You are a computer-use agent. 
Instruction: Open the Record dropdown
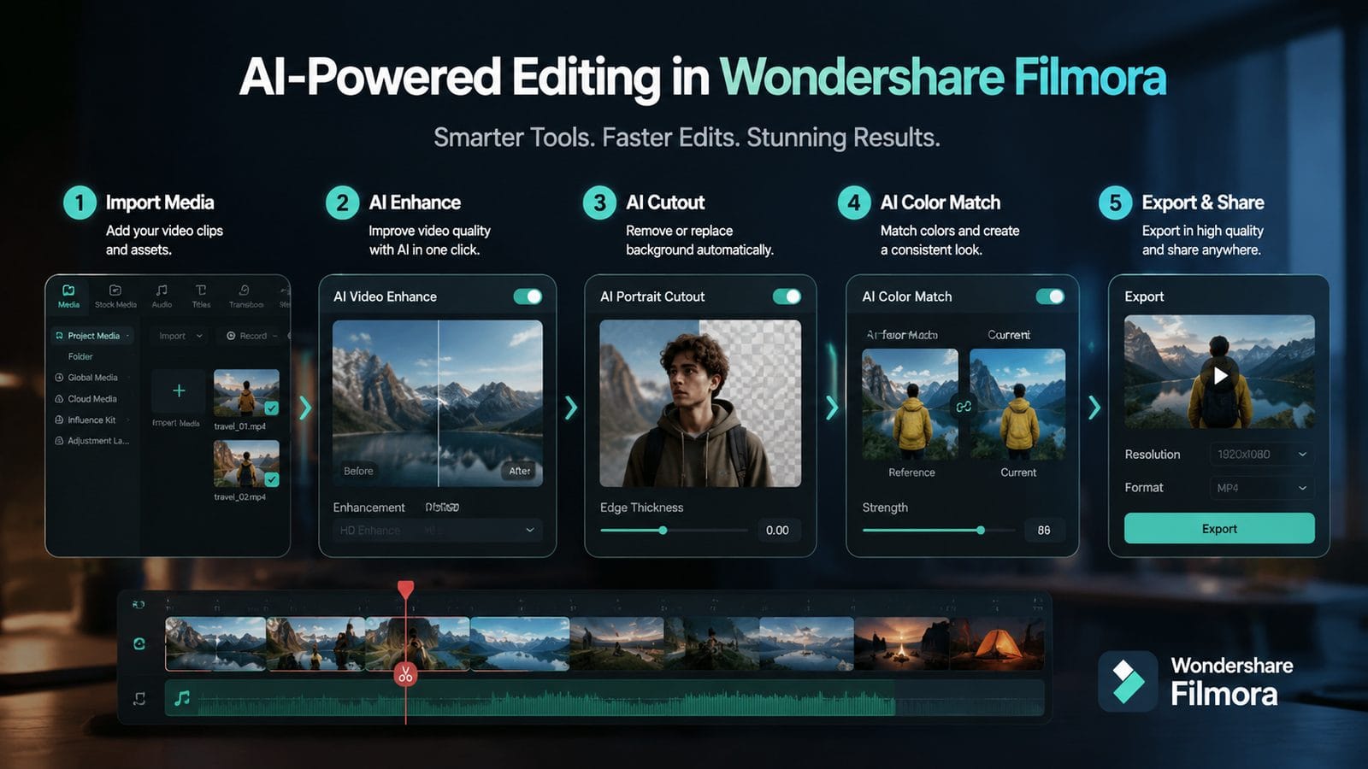(252, 336)
